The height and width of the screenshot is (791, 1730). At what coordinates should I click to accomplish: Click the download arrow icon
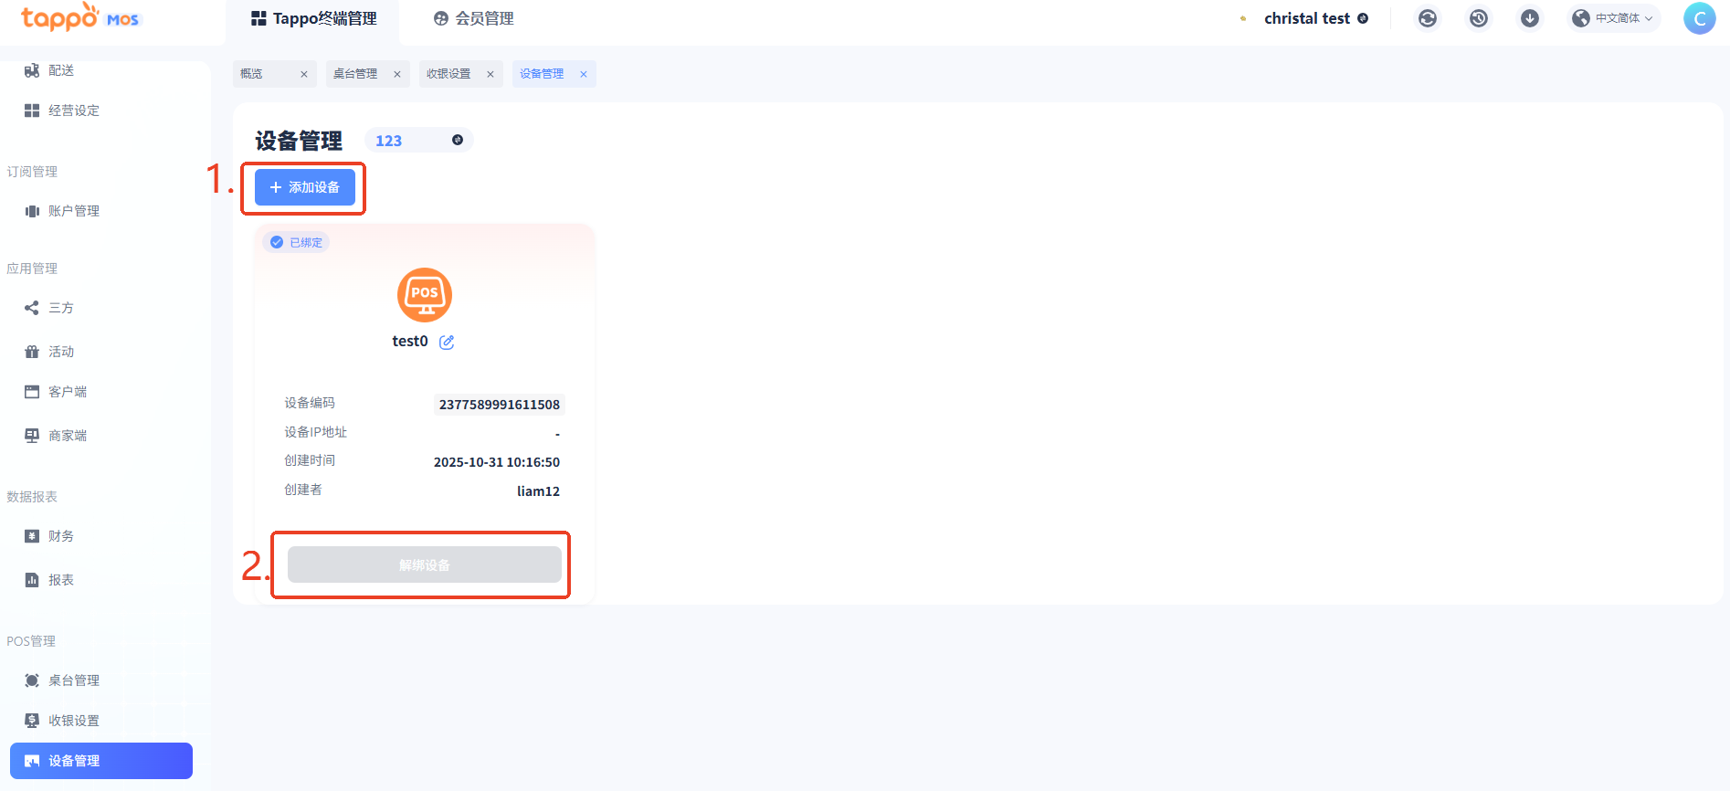(x=1530, y=18)
